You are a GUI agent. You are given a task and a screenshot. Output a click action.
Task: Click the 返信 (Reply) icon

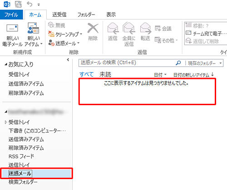[x=113, y=32]
